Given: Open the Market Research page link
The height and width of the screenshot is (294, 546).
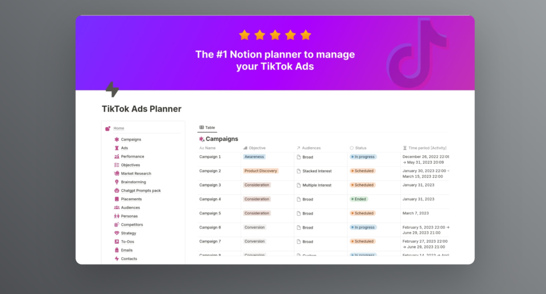Looking at the screenshot, I should pyautogui.click(x=136, y=173).
